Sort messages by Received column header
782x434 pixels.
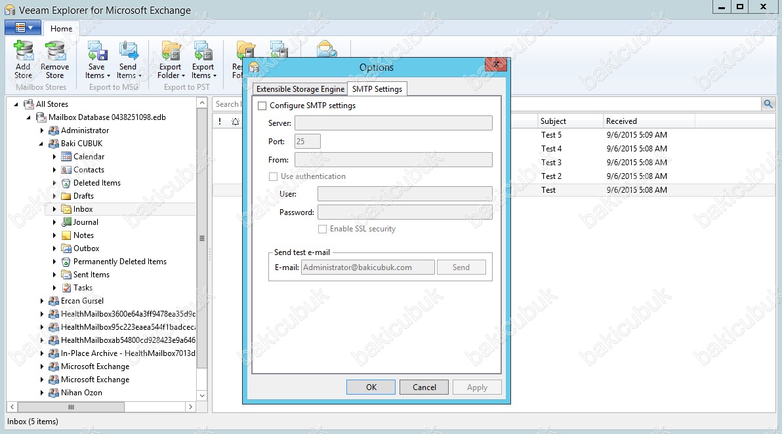(649, 121)
